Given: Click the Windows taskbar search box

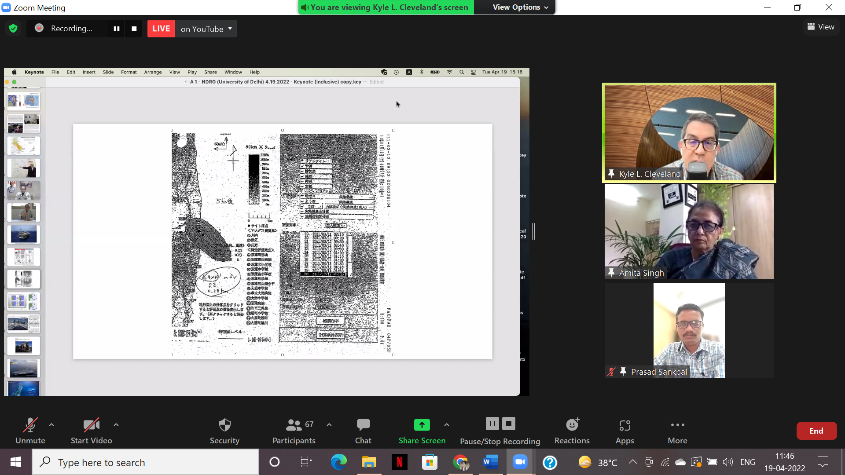Looking at the screenshot, I should 145,462.
